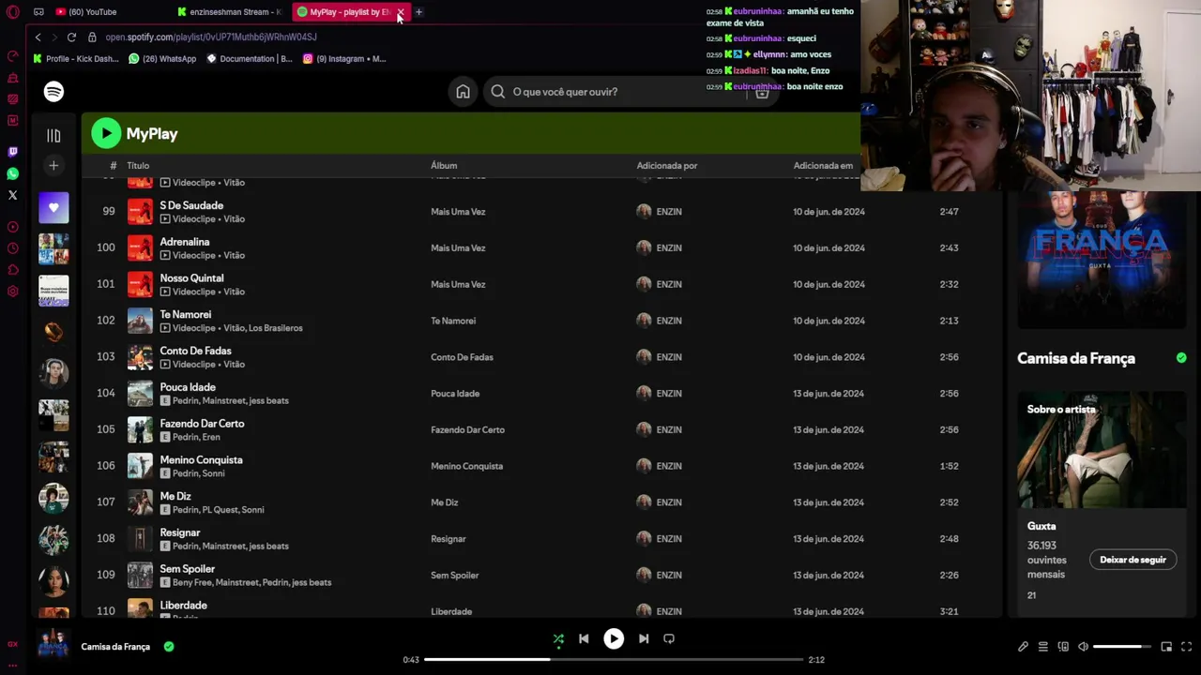Toggle shuffle in player bar
Image resolution: width=1201 pixels, height=675 pixels.
(x=558, y=638)
